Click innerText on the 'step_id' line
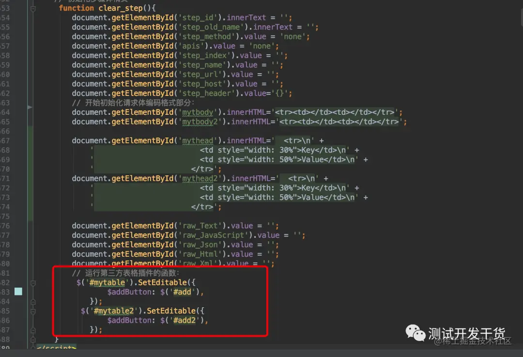Viewport: 523px width, 357px height. pyautogui.click(x=246, y=17)
